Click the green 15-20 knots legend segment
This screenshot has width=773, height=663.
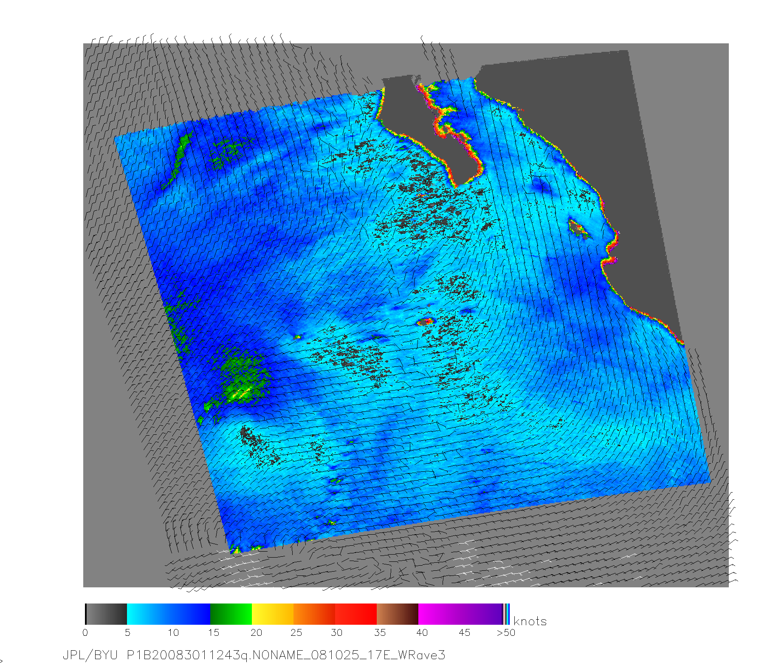pos(231,614)
